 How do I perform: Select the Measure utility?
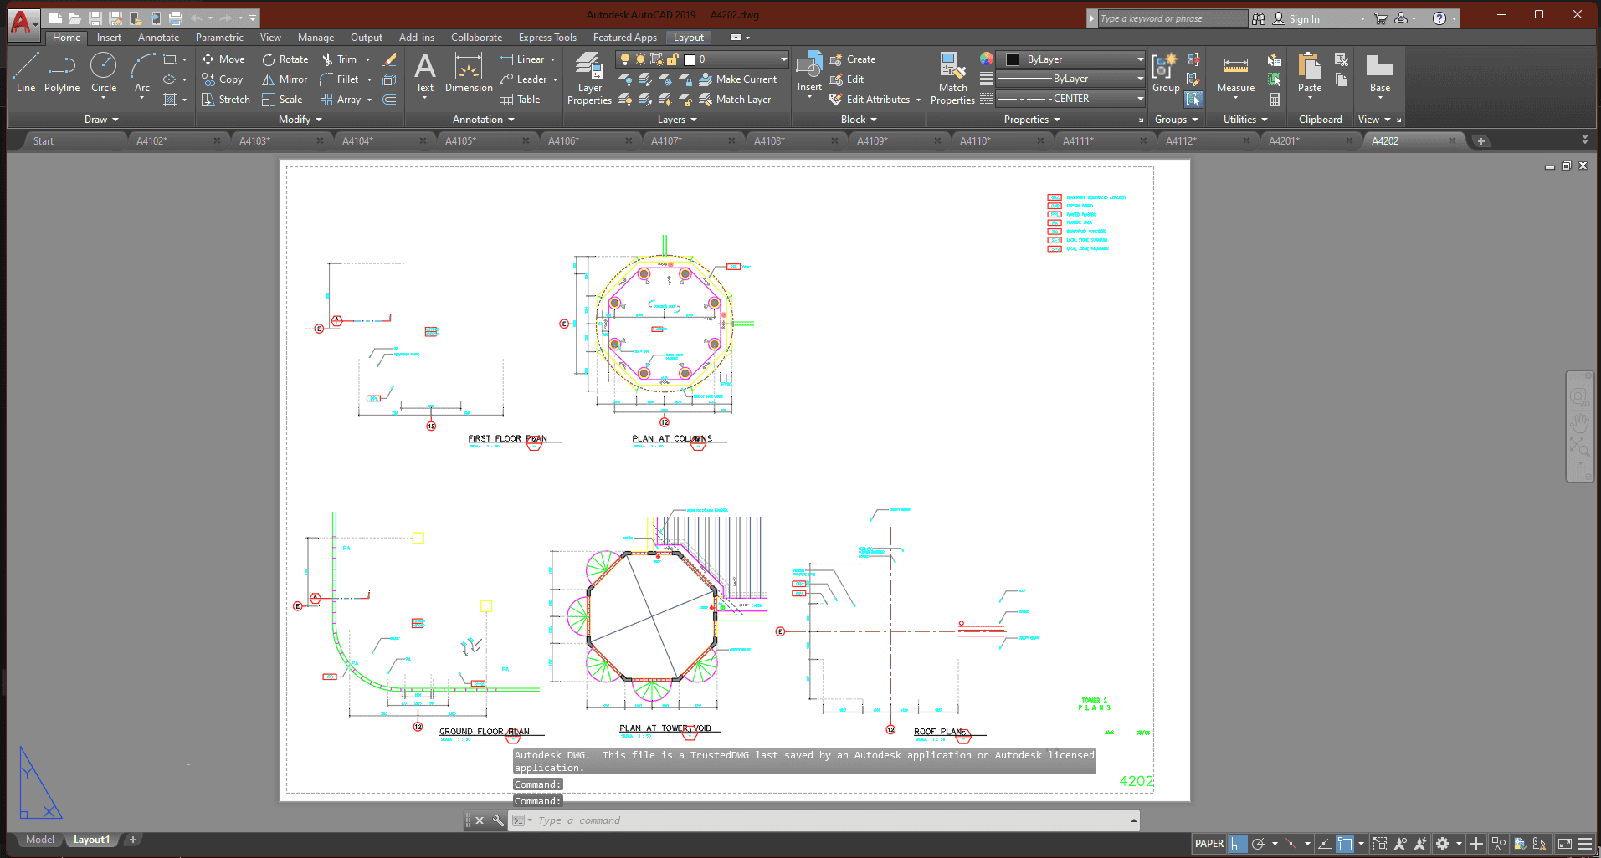1235,75
